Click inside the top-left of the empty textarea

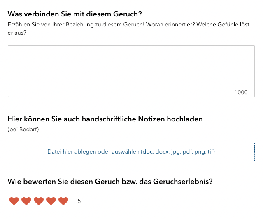point(16,53)
